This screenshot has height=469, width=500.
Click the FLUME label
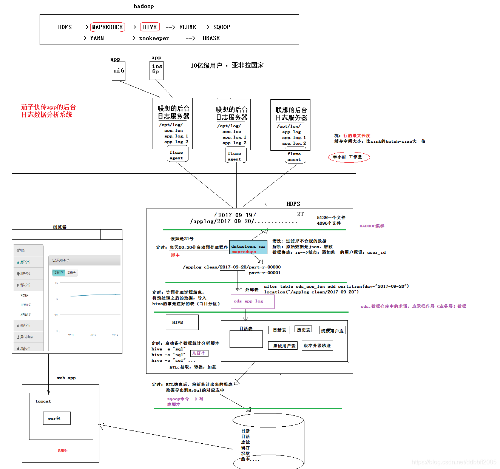pyautogui.click(x=188, y=27)
